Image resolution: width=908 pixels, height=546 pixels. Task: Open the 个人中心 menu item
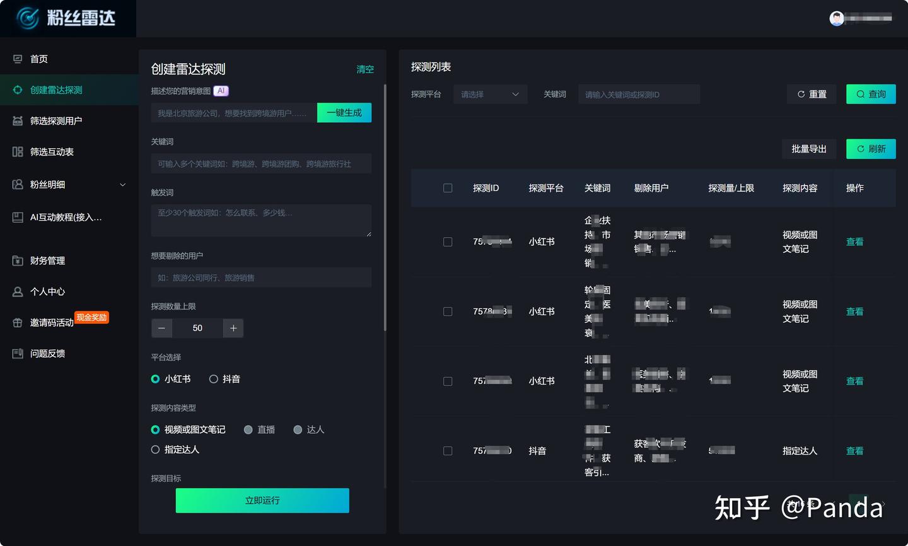coord(47,291)
